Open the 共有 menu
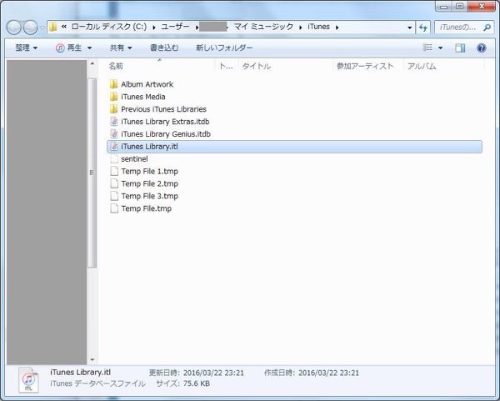 [x=121, y=48]
